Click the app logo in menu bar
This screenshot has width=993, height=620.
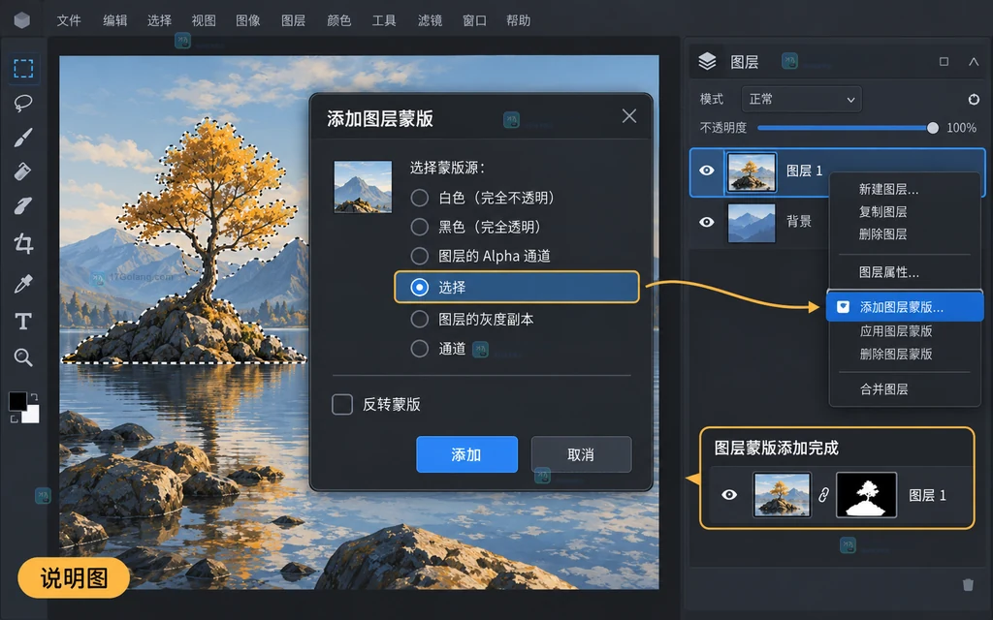coord(22,20)
